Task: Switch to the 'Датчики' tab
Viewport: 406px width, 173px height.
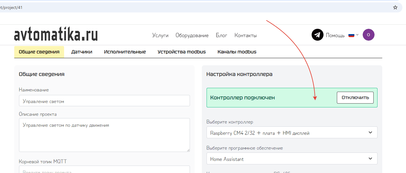Action: pos(82,52)
